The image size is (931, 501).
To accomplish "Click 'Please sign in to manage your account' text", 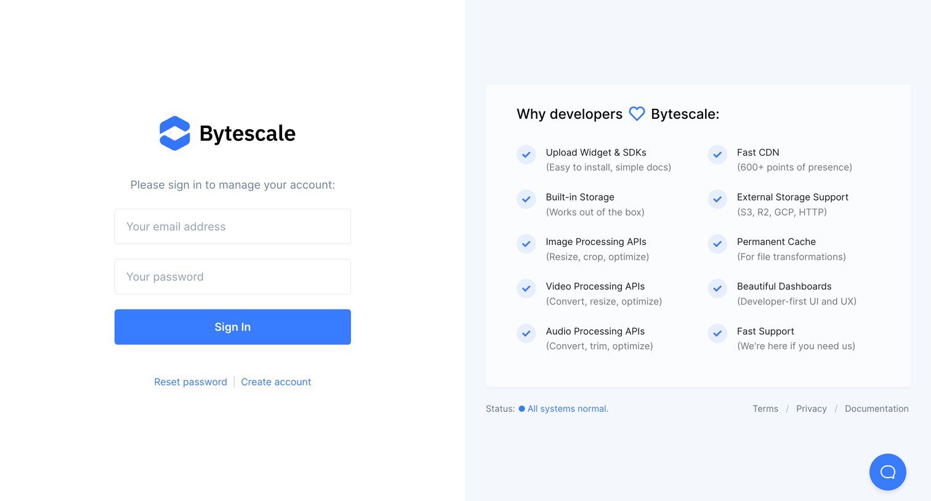I will point(233,185).
